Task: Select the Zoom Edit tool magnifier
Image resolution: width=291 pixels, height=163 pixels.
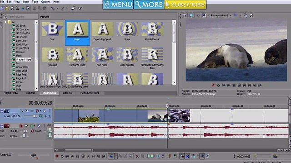Action: coord(130,156)
